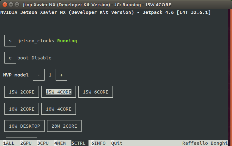
Task: Select the 15W 4CORE power mode
Action: 58,92
